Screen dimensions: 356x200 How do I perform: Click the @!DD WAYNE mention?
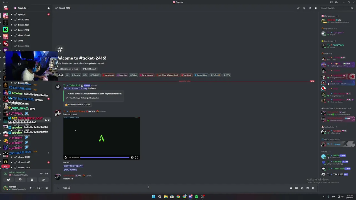point(70,170)
